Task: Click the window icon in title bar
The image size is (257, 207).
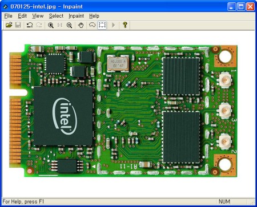Action: click(x=5, y=7)
